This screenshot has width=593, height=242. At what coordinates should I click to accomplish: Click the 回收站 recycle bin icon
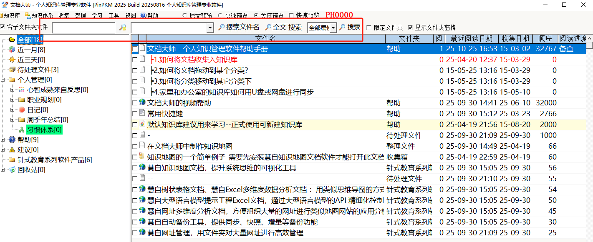[x=12, y=170]
